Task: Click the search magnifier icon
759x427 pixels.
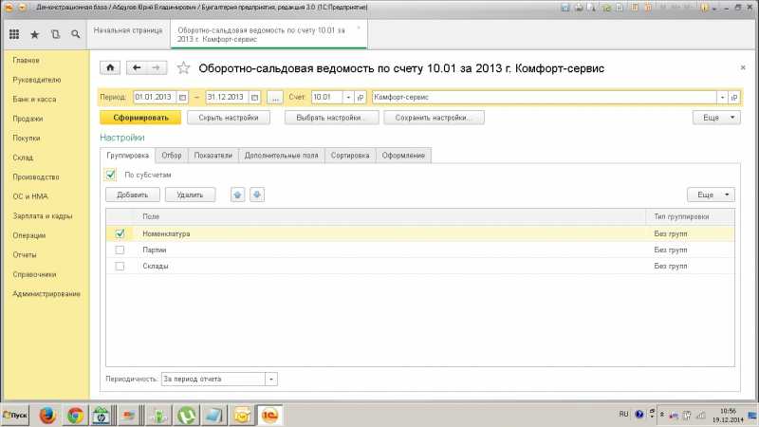Action: 76,34
